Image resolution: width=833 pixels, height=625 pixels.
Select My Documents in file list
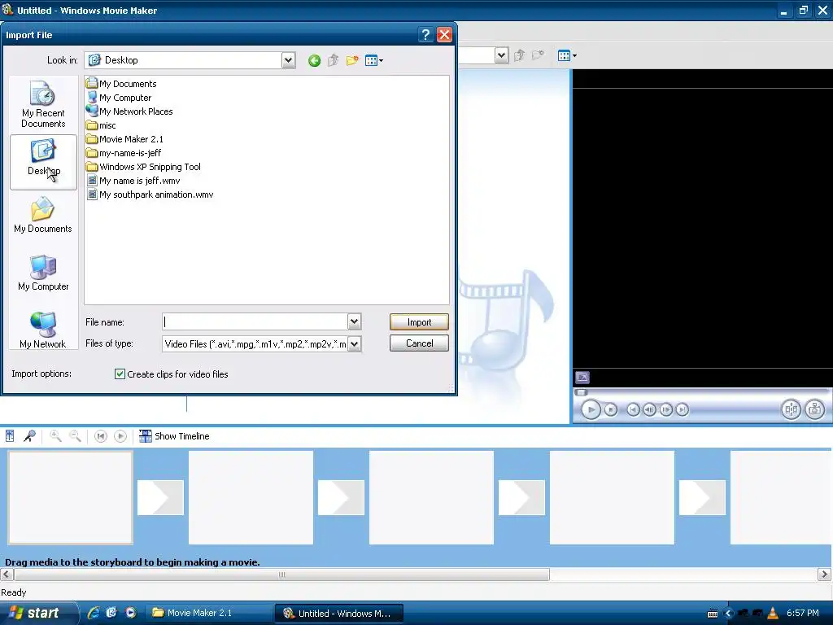click(x=122, y=84)
